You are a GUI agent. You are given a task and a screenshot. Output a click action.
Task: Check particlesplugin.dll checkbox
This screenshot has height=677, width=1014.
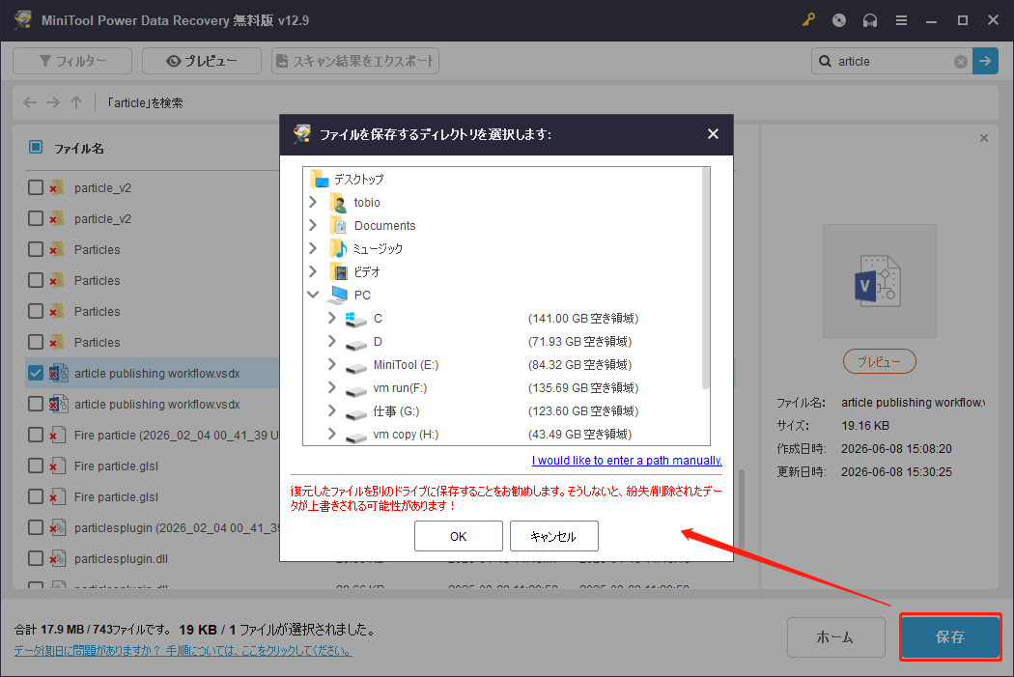(x=36, y=558)
